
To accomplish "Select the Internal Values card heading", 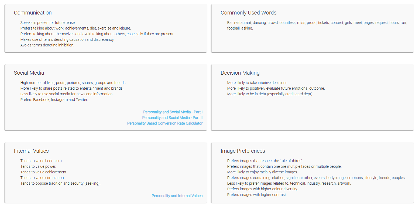I will pos(31,151).
